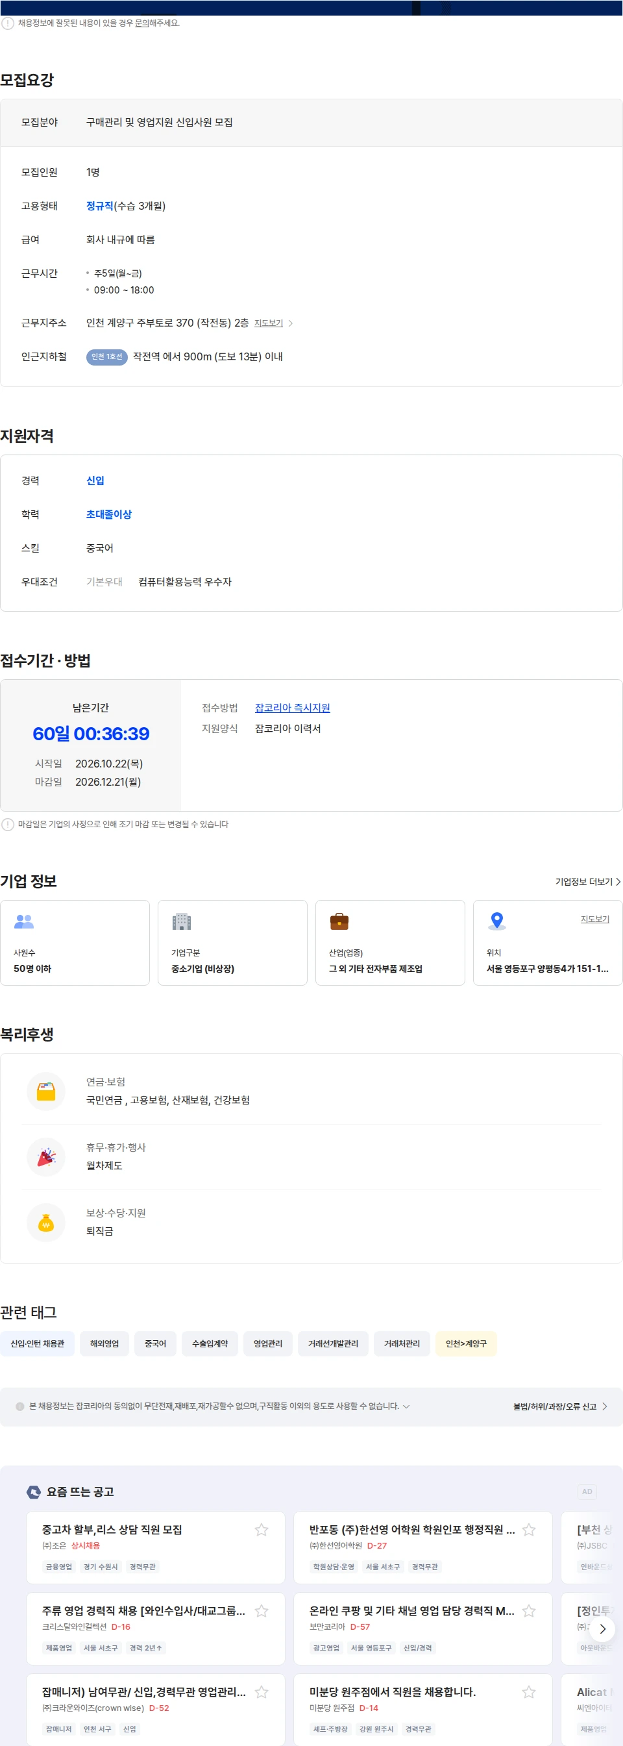Open 불법/허위/과장/오류 신고
This screenshot has width=623, height=1746.
[x=560, y=1407]
